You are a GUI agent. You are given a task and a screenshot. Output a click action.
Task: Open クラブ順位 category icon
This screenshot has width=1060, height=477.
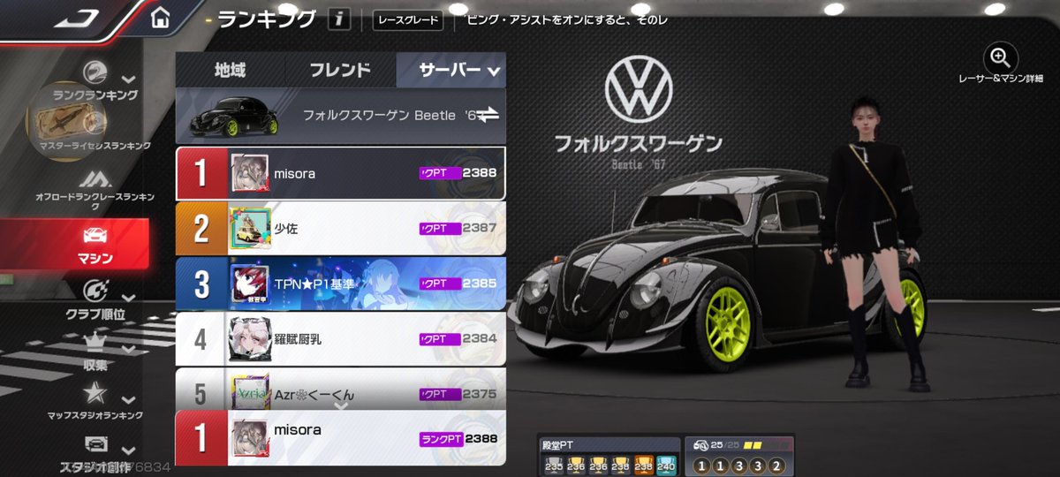click(95, 291)
